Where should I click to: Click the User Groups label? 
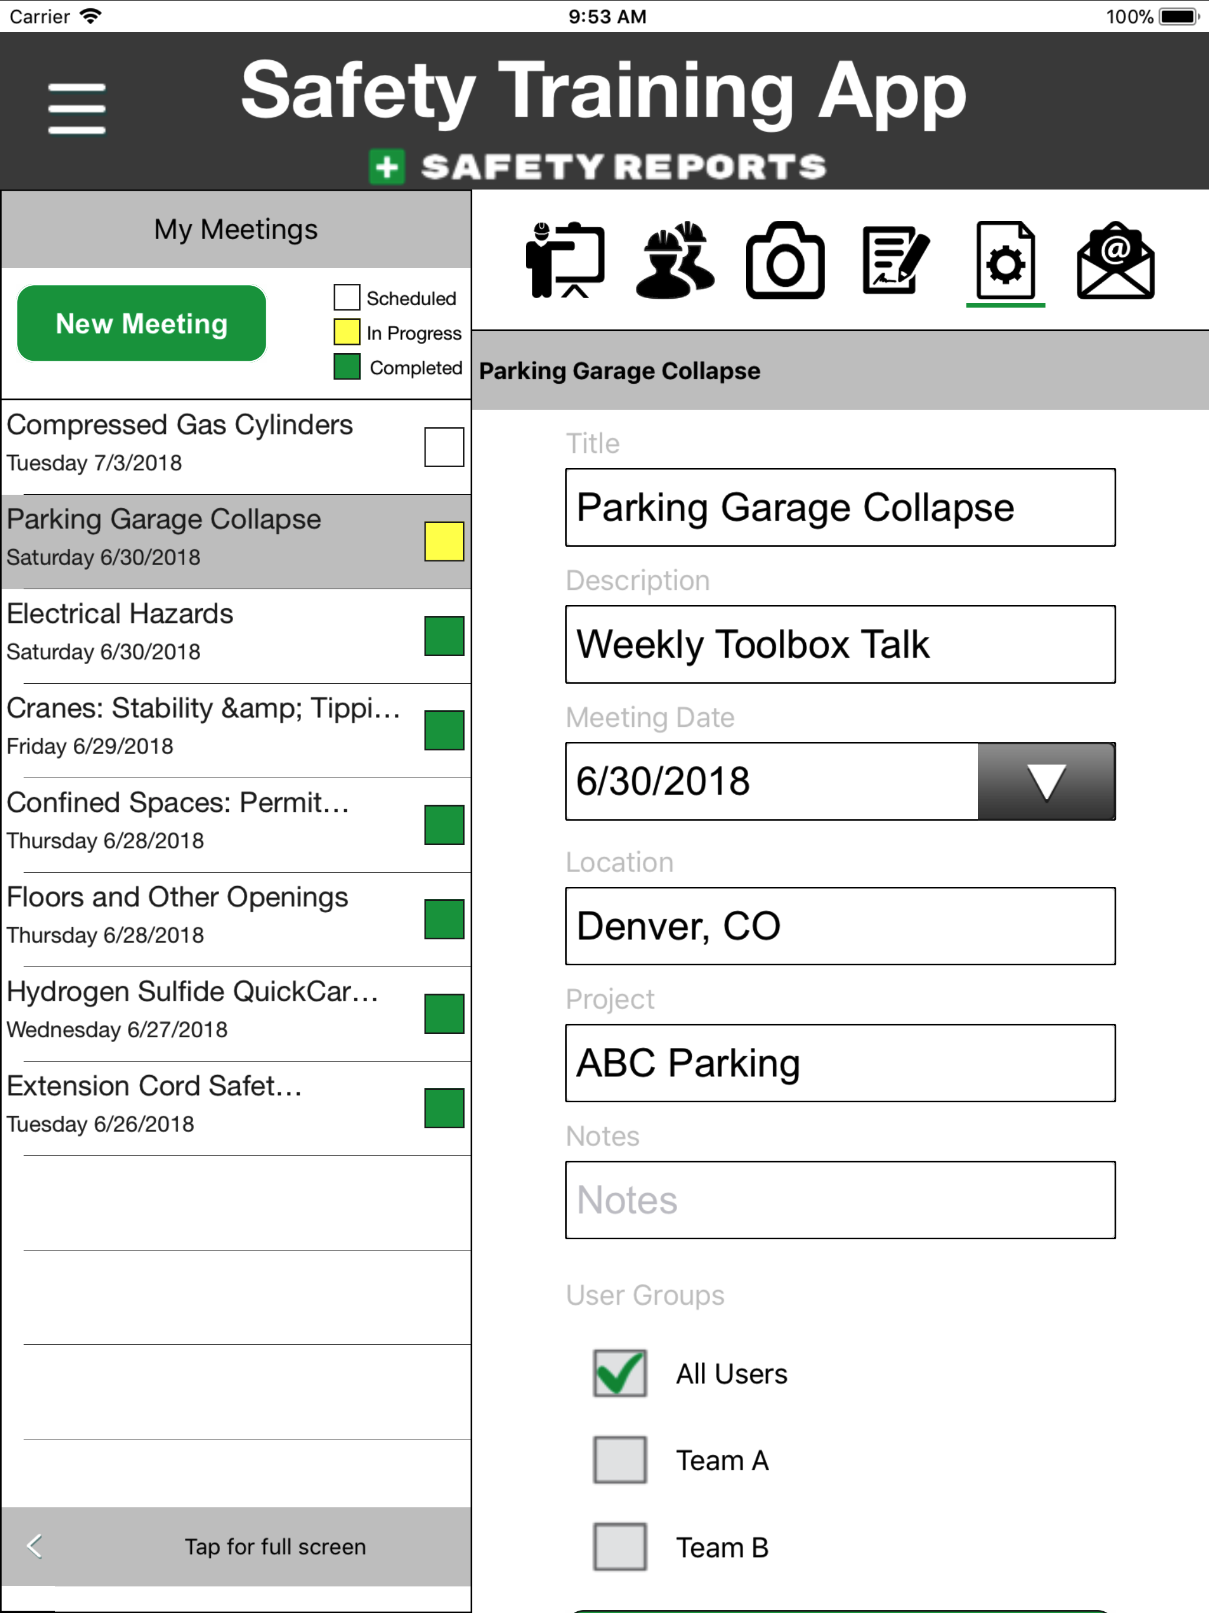coord(645,1295)
